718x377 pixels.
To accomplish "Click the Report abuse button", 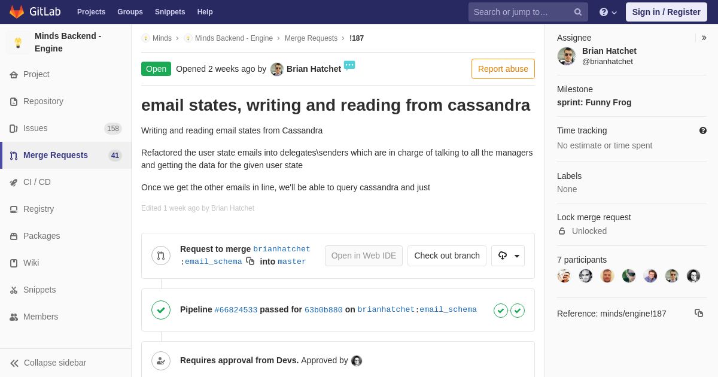I will pyautogui.click(x=503, y=69).
